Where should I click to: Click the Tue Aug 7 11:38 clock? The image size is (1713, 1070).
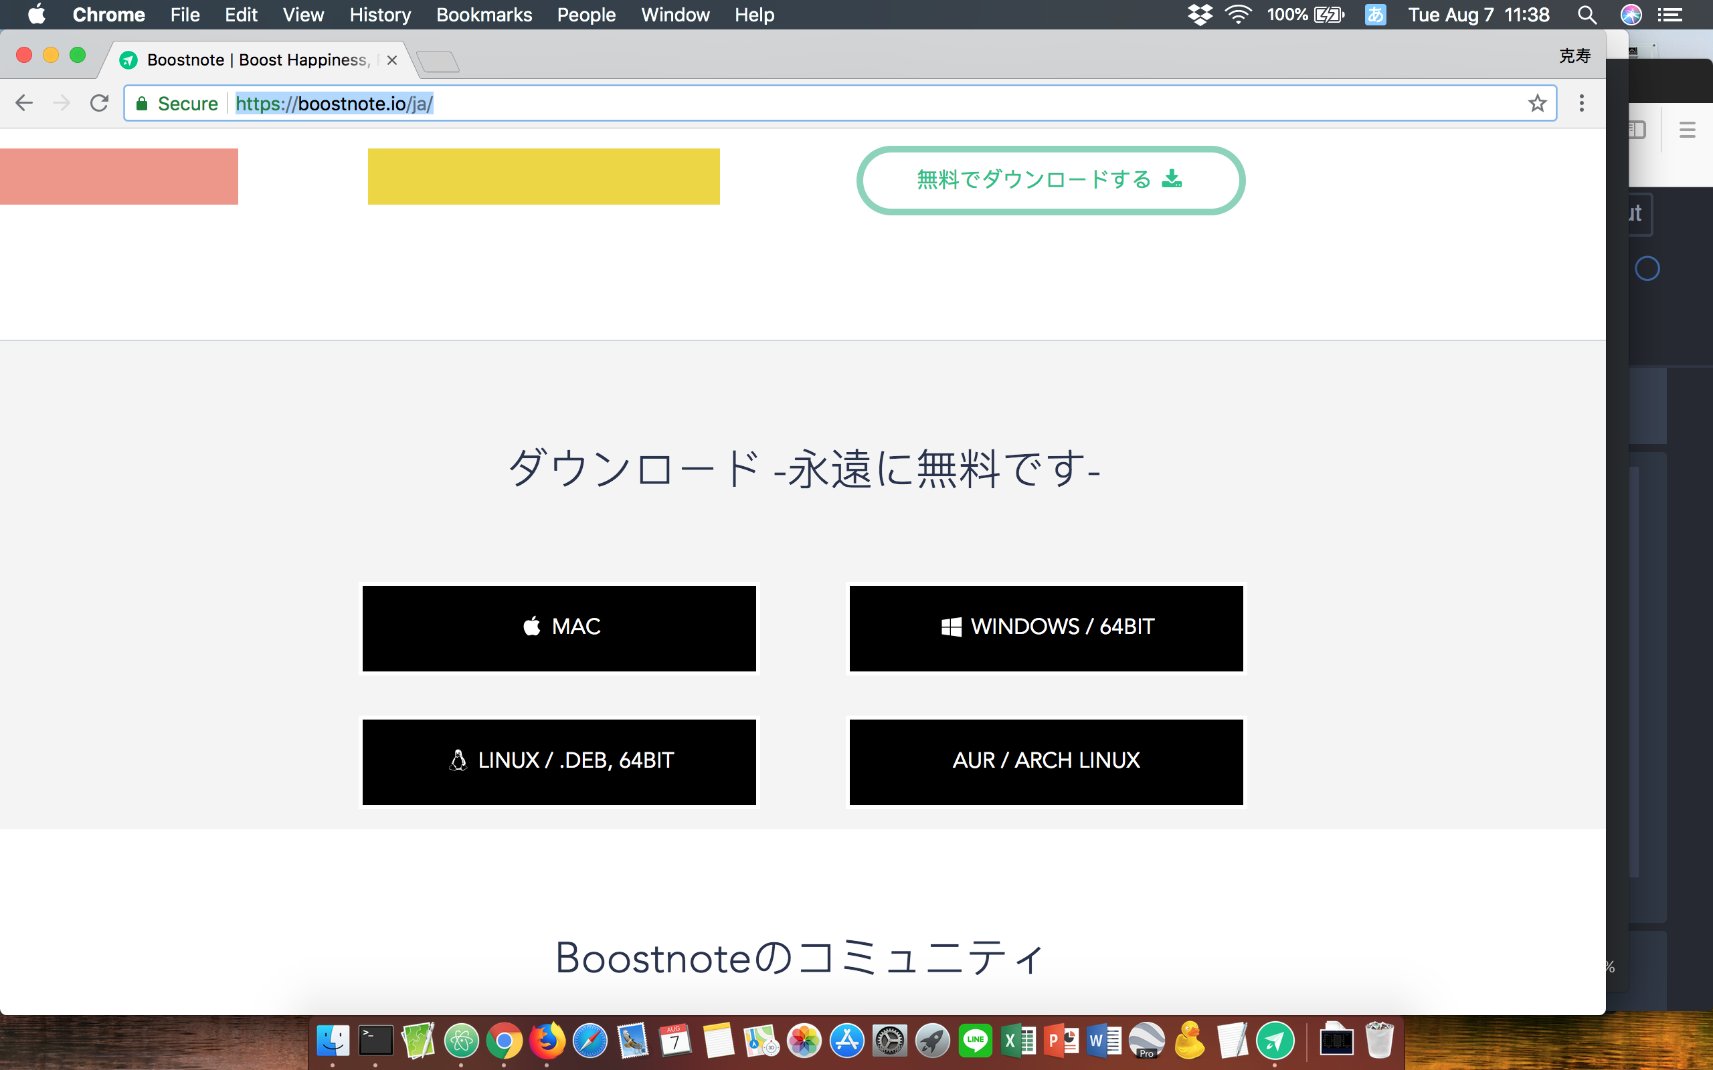pos(1478,14)
